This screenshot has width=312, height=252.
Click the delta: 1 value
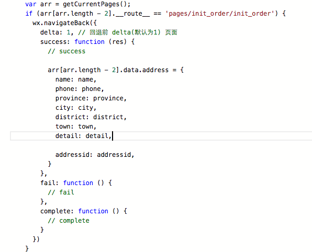69,32
